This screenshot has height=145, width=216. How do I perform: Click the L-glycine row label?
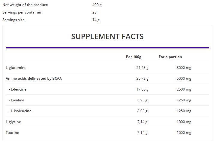[13, 122]
